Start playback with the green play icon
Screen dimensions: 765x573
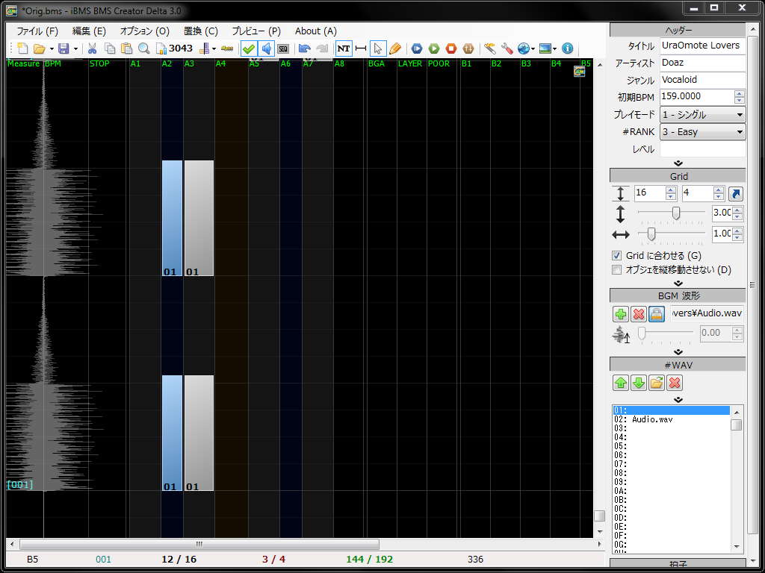(433, 48)
